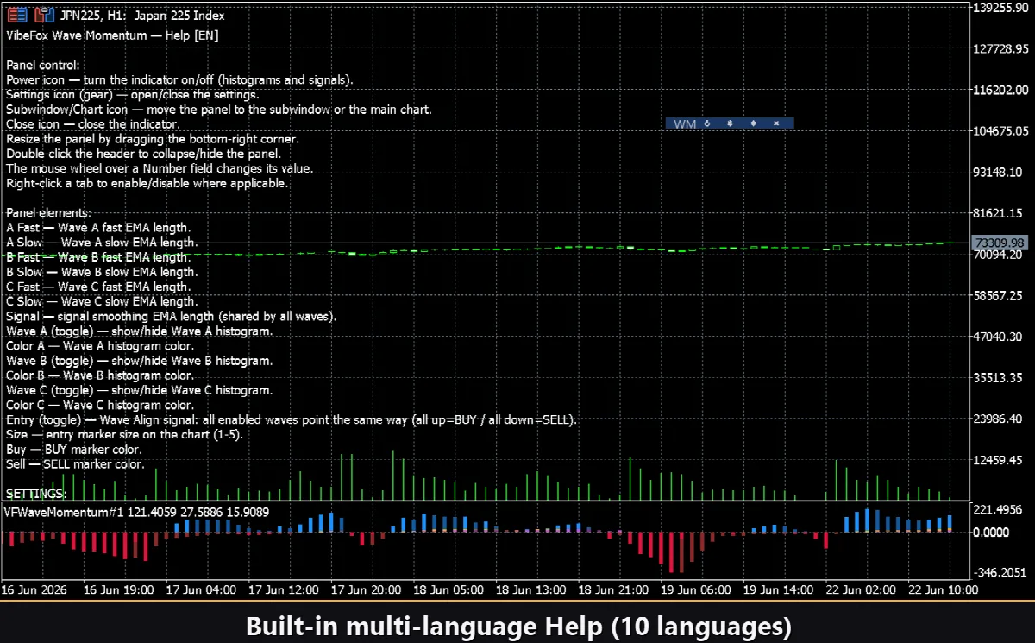The width and height of the screenshot is (1035, 643).
Task: Move the panel using the subwindow/chart arrows icon
Action: (x=753, y=123)
